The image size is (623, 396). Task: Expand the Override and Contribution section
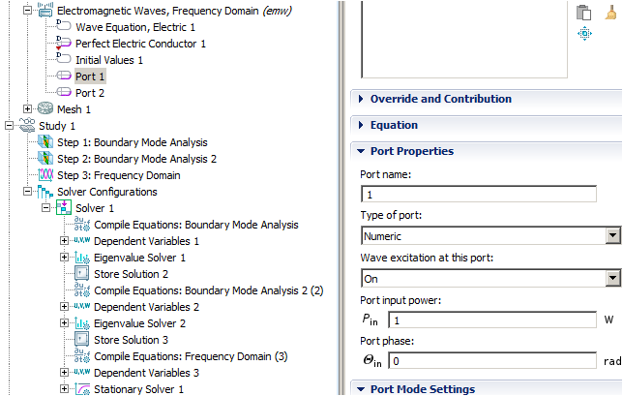pyautogui.click(x=361, y=99)
